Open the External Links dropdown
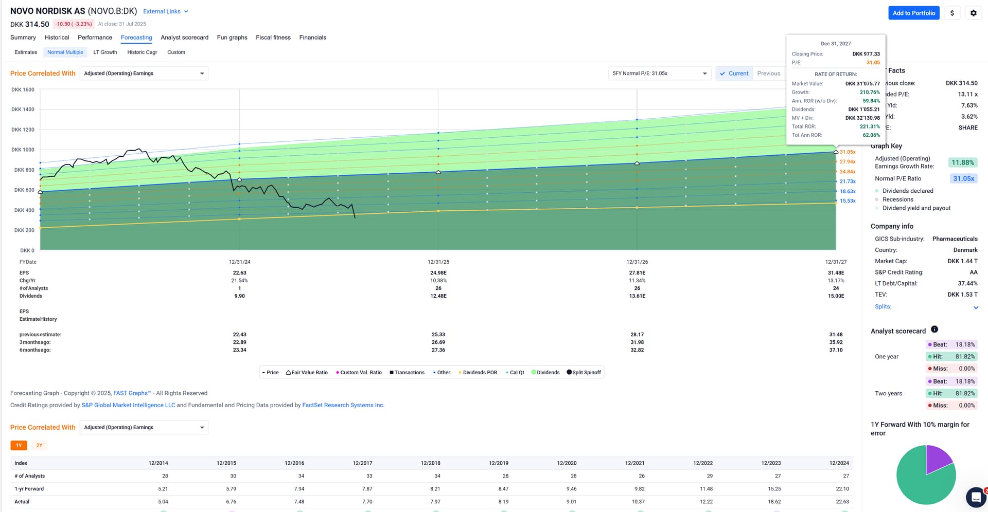Screen dimensions: 988x512 166,11
